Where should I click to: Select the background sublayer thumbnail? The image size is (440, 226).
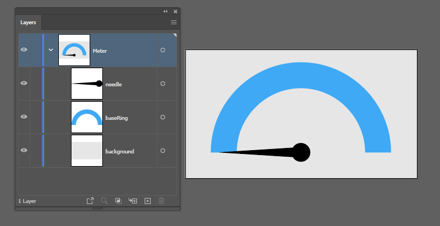click(87, 151)
